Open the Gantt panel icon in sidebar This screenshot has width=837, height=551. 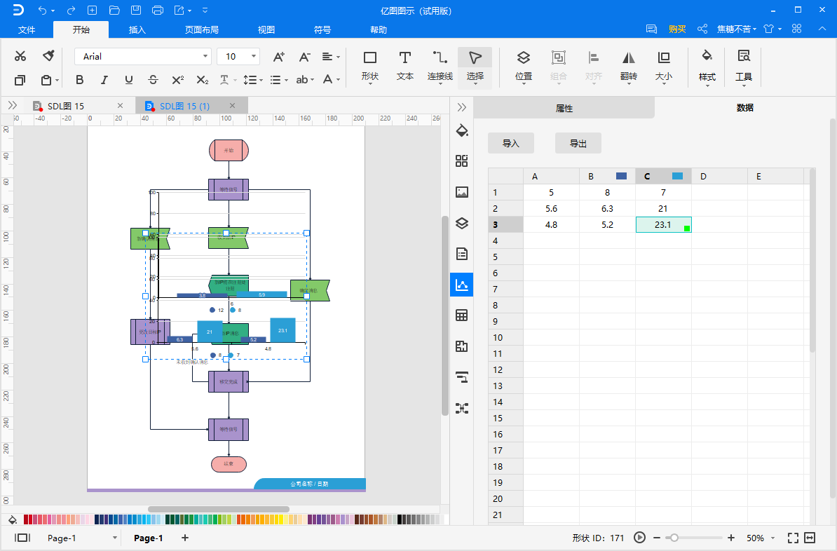coord(462,377)
